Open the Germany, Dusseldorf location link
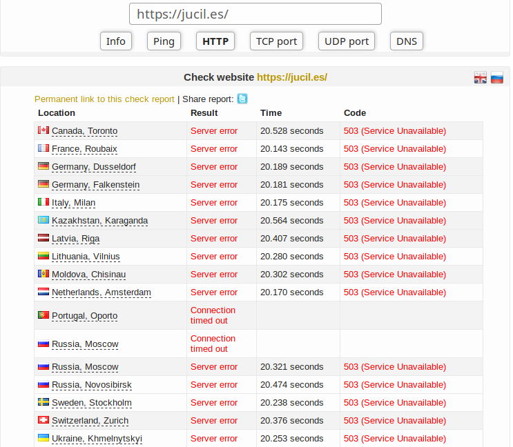This screenshot has height=447, width=513. [x=94, y=167]
